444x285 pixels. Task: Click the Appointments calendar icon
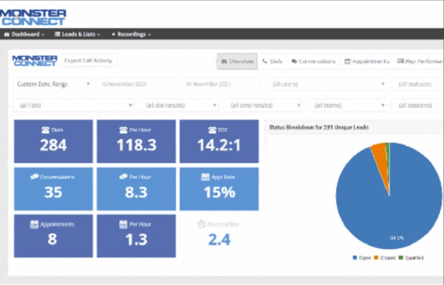pyautogui.click(x=347, y=61)
